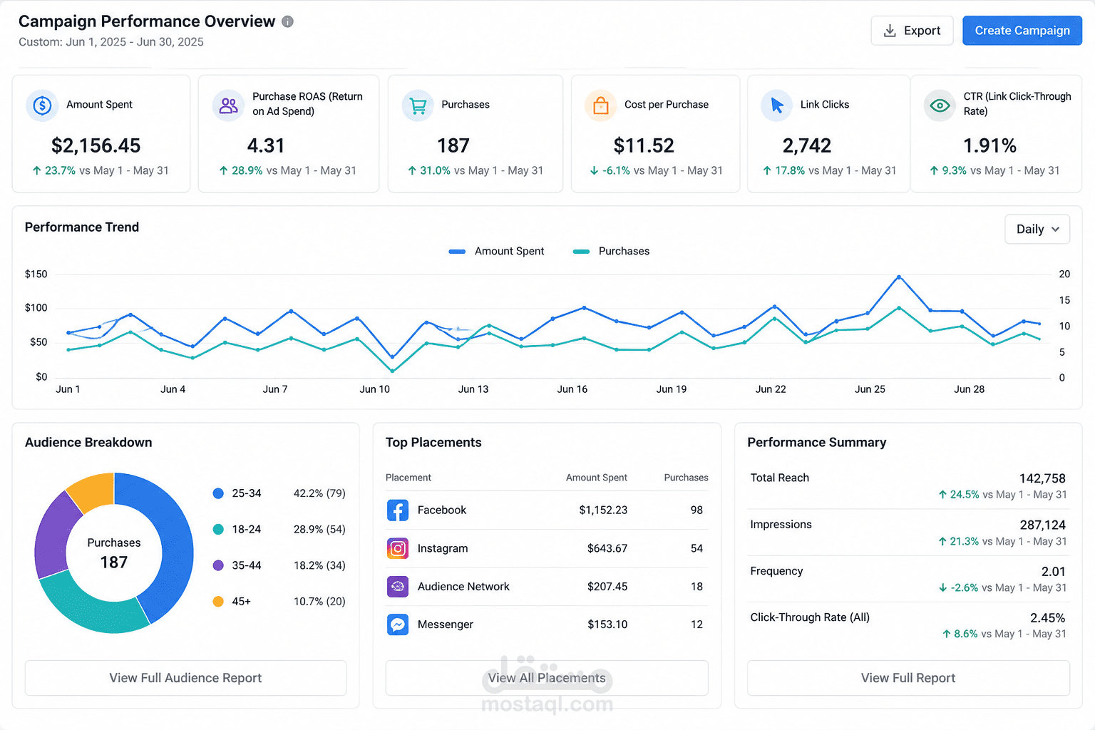Click the 142,758 Total Reach value

point(1042,478)
